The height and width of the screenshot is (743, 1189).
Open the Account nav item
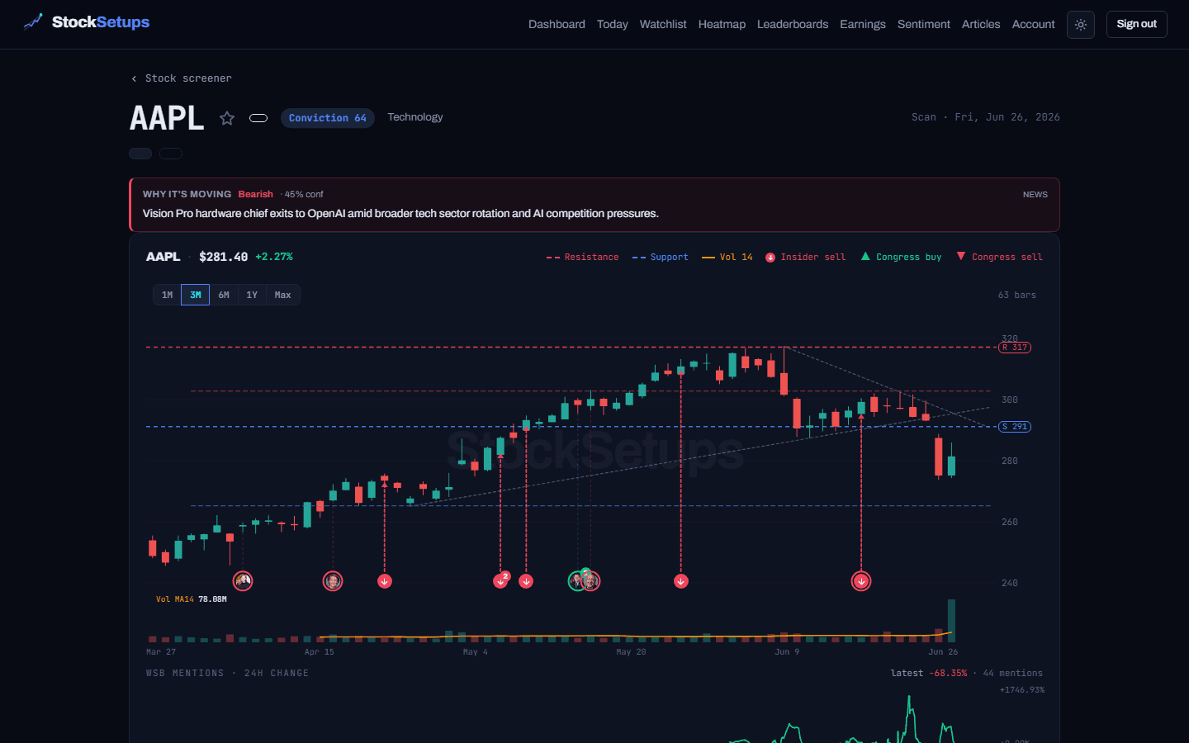tap(1034, 25)
